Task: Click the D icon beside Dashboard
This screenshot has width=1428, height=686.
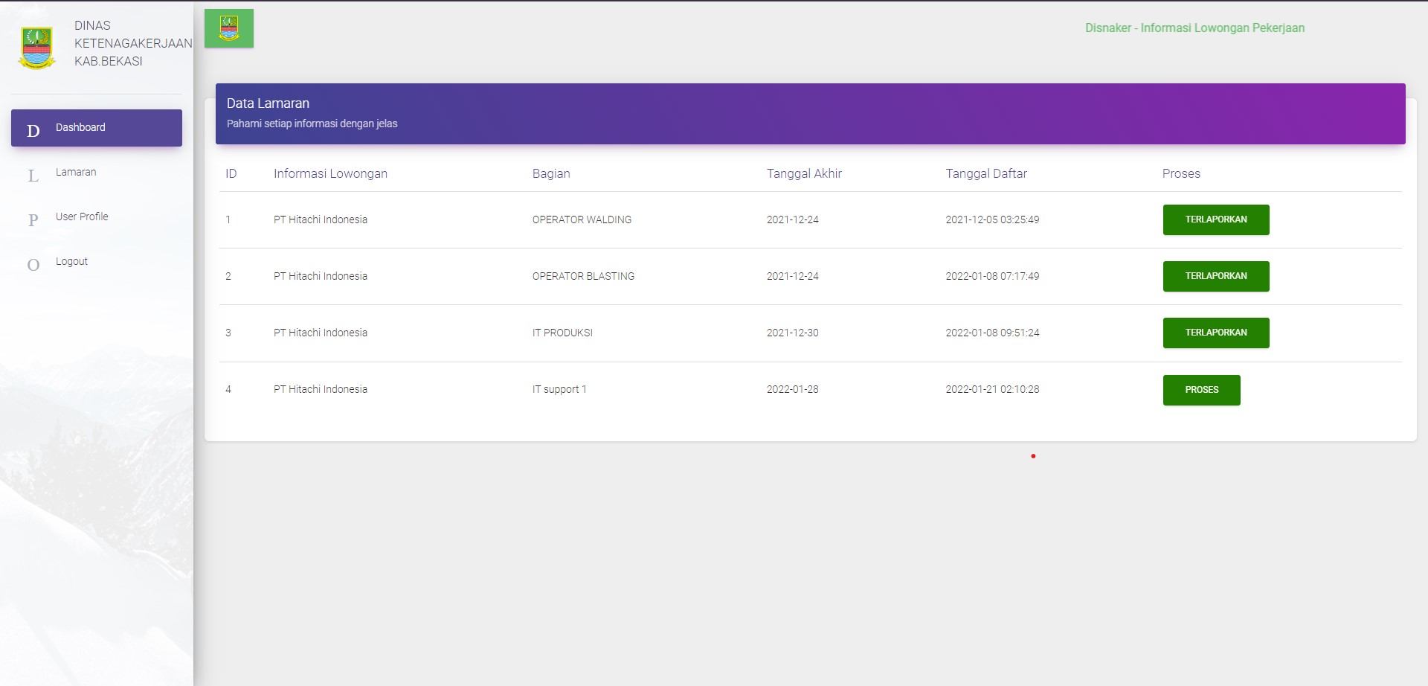Action: [33, 131]
